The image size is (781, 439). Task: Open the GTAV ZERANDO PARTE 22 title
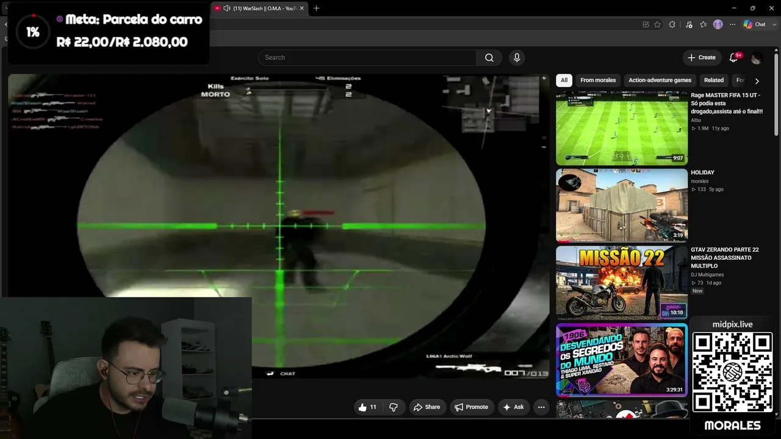725,258
